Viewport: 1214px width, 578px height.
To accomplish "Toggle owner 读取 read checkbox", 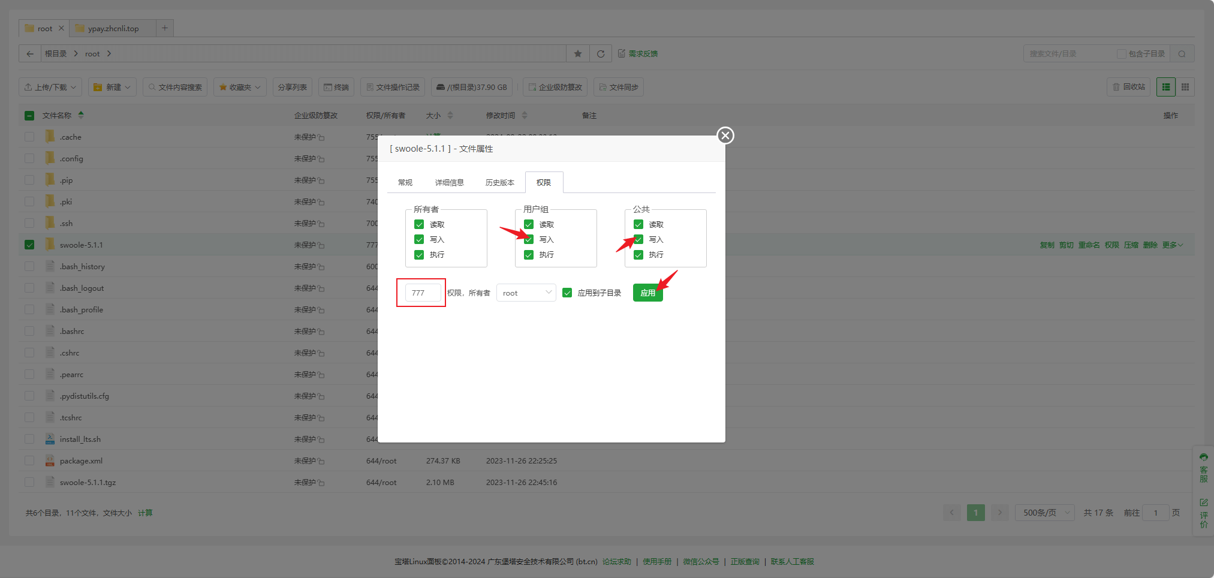I will pyautogui.click(x=419, y=224).
